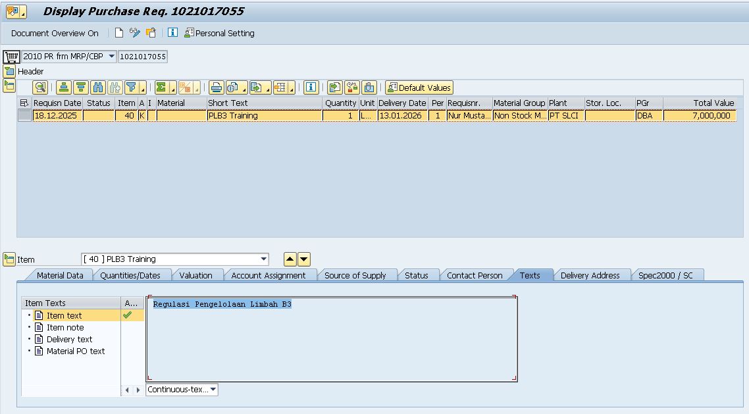The height and width of the screenshot is (414, 749).
Task: Select Delivery text in Item Texts tree
Action: (69, 340)
